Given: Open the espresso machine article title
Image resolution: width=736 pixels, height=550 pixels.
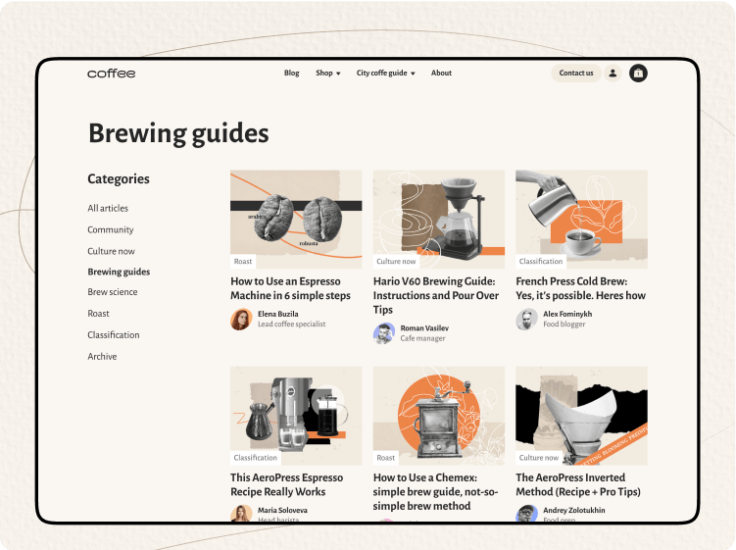Looking at the screenshot, I should pos(290,288).
